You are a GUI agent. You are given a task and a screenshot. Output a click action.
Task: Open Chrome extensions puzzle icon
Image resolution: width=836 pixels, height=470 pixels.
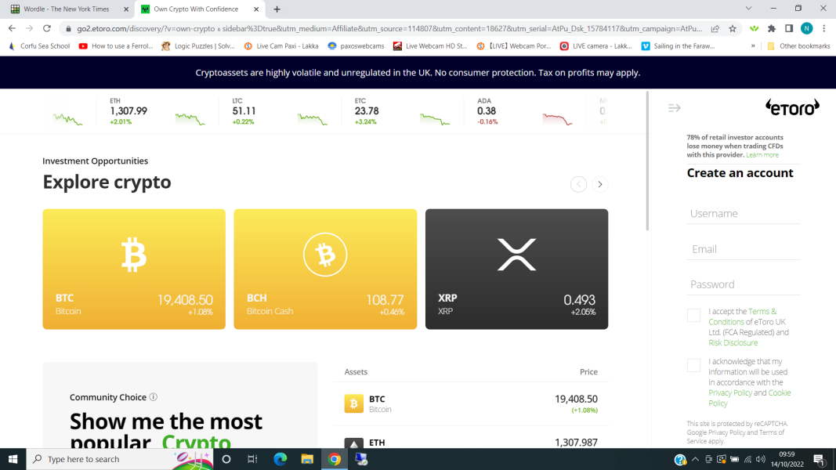pos(772,28)
